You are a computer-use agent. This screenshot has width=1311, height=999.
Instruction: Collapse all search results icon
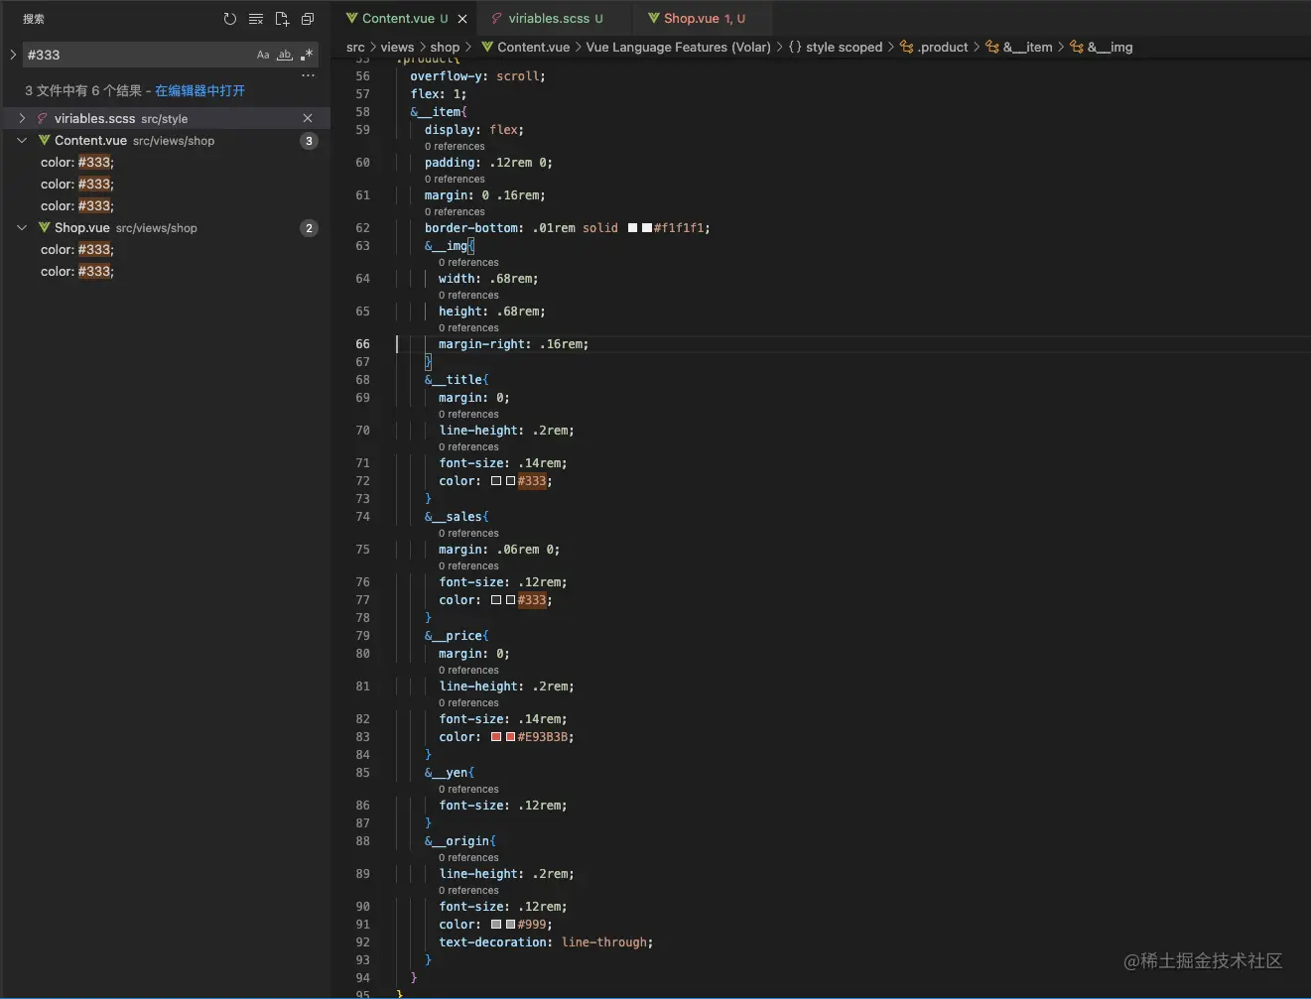click(308, 19)
